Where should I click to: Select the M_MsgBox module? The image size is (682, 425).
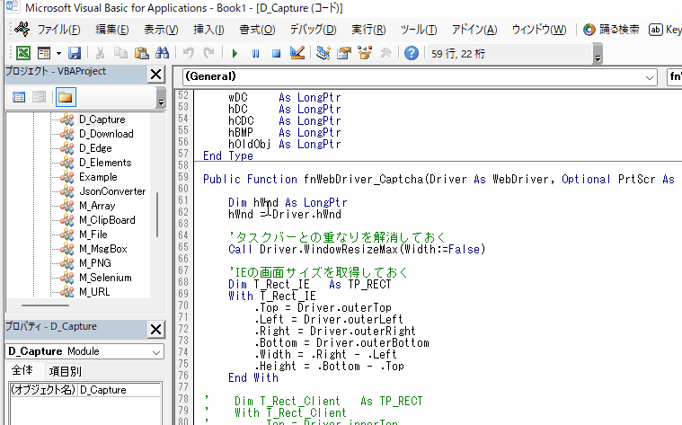103,248
